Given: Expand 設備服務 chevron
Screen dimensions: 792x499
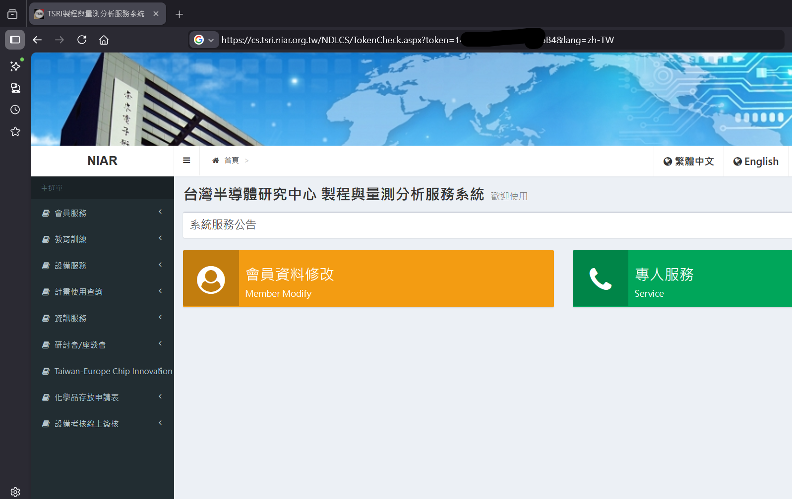Looking at the screenshot, I should tap(160, 265).
